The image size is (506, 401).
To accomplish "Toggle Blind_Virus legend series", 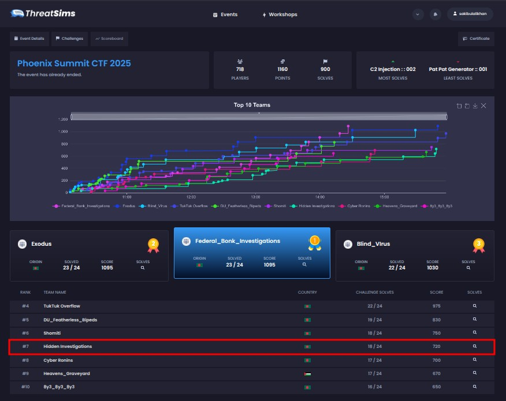I will (x=153, y=206).
